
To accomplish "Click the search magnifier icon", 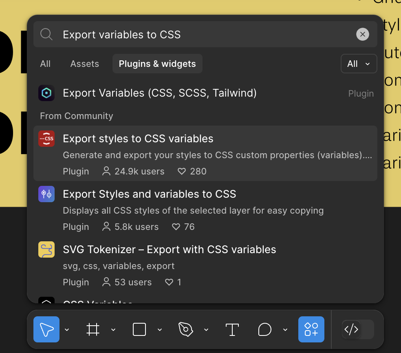I will pyautogui.click(x=46, y=35).
